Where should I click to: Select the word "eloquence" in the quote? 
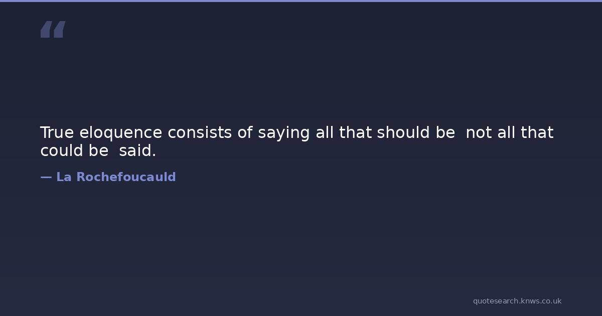pyautogui.click(x=120, y=133)
